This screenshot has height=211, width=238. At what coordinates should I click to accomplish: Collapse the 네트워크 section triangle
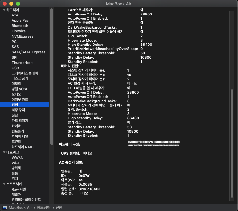[4, 152]
